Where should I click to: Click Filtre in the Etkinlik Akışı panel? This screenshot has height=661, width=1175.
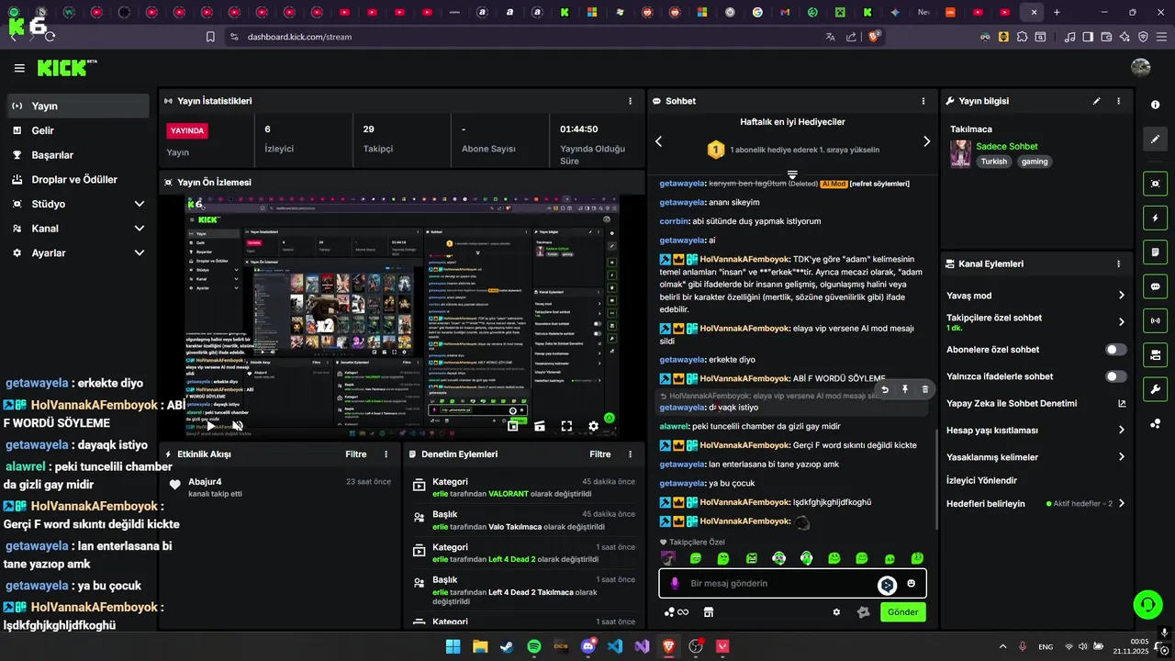356,454
